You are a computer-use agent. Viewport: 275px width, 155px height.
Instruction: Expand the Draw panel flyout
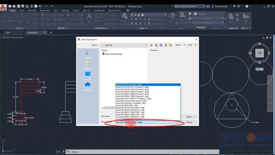click(x=20, y=28)
